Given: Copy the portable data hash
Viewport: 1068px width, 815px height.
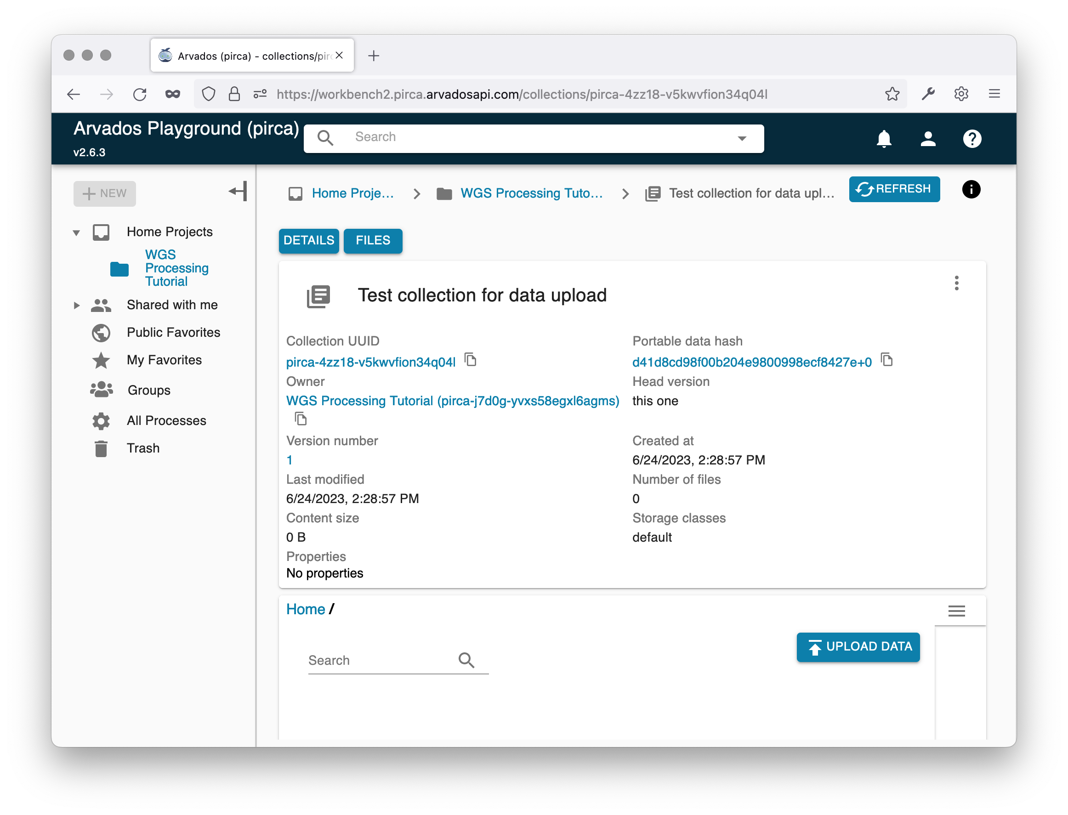Looking at the screenshot, I should click(x=886, y=359).
